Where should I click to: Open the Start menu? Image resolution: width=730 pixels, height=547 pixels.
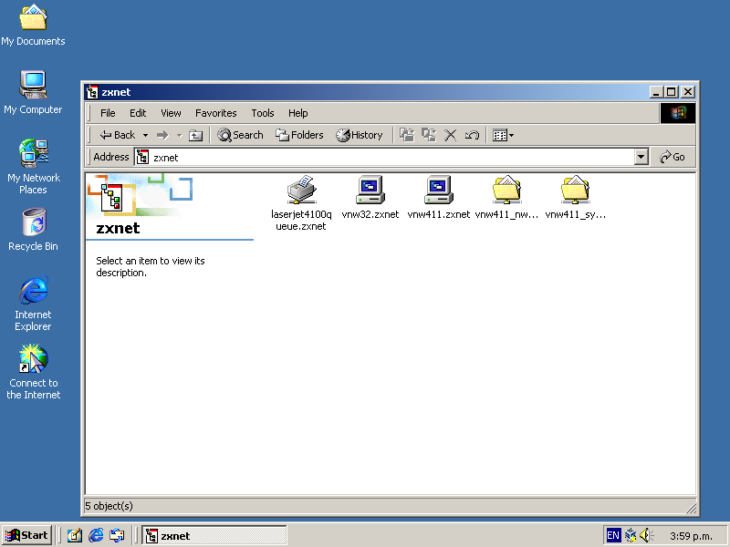[27, 535]
